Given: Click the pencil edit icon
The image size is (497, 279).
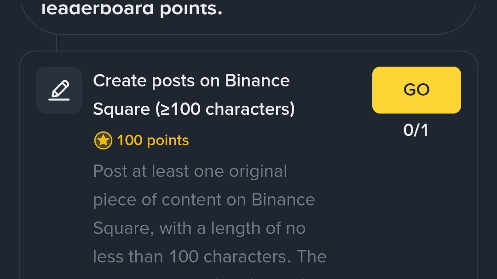Looking at the screenshot, I should (x=59, y=90).
